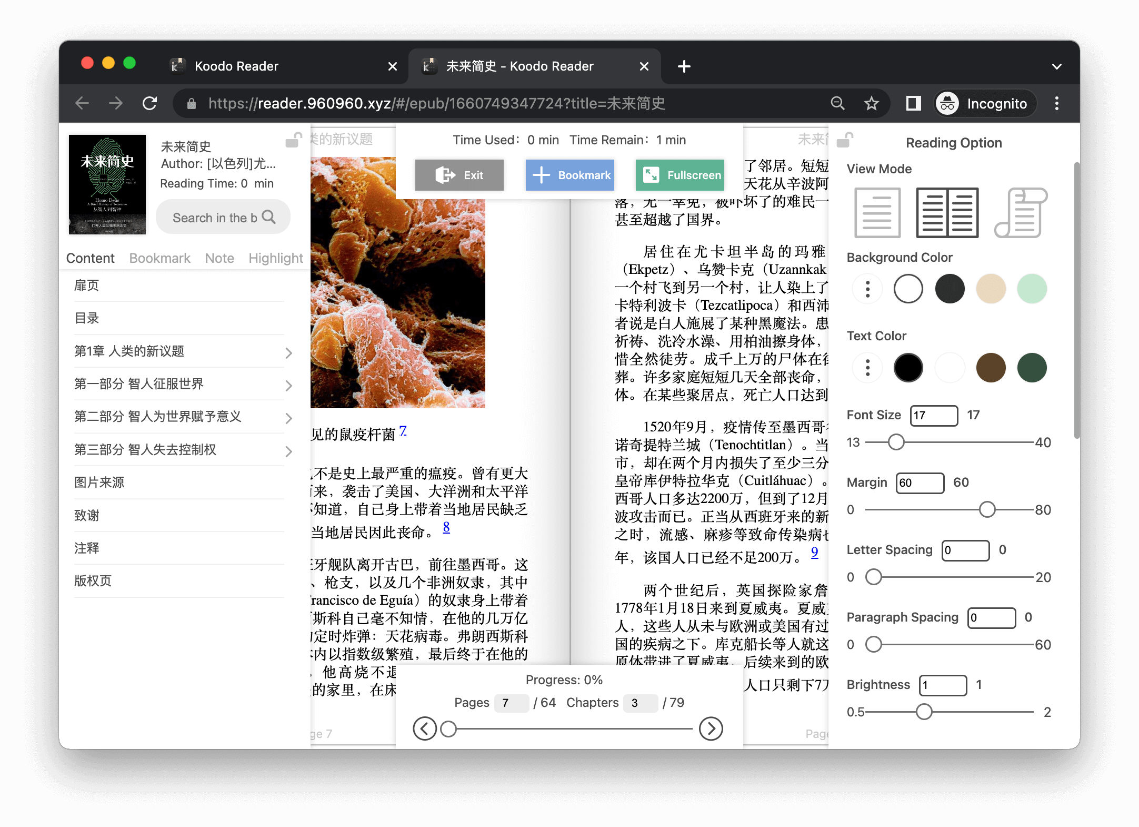
Task: Expand 第三部分 智人失去控制权 section
Action: [288, 451]
